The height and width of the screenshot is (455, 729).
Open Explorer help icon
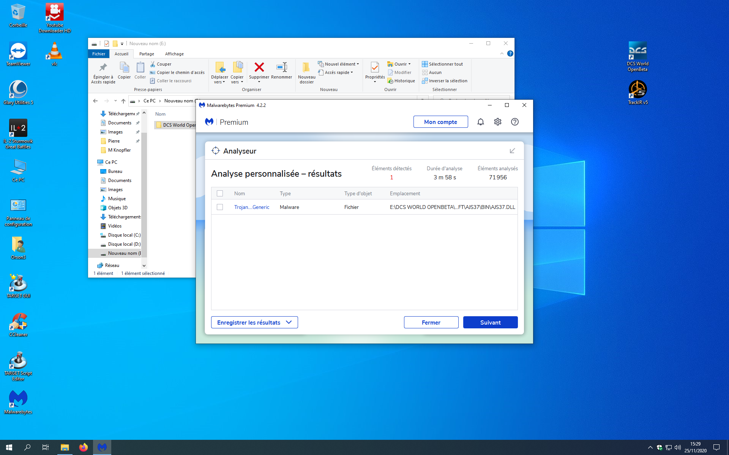point(510,53)
